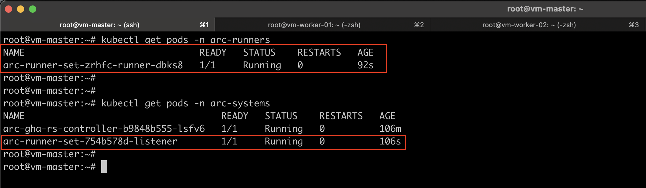Click the RESTARTS header in the arc-systems table

[341, 116]
